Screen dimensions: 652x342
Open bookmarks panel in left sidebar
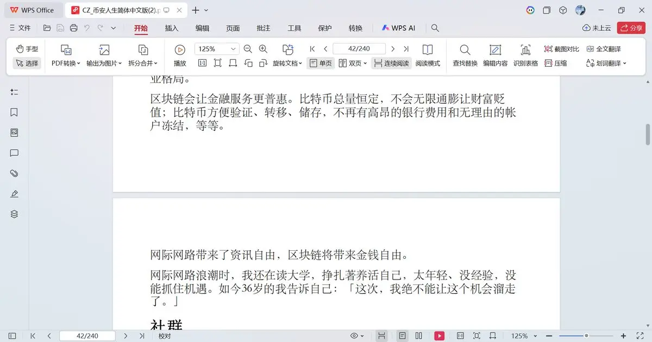pyautogui.click(x=15, y=112)
